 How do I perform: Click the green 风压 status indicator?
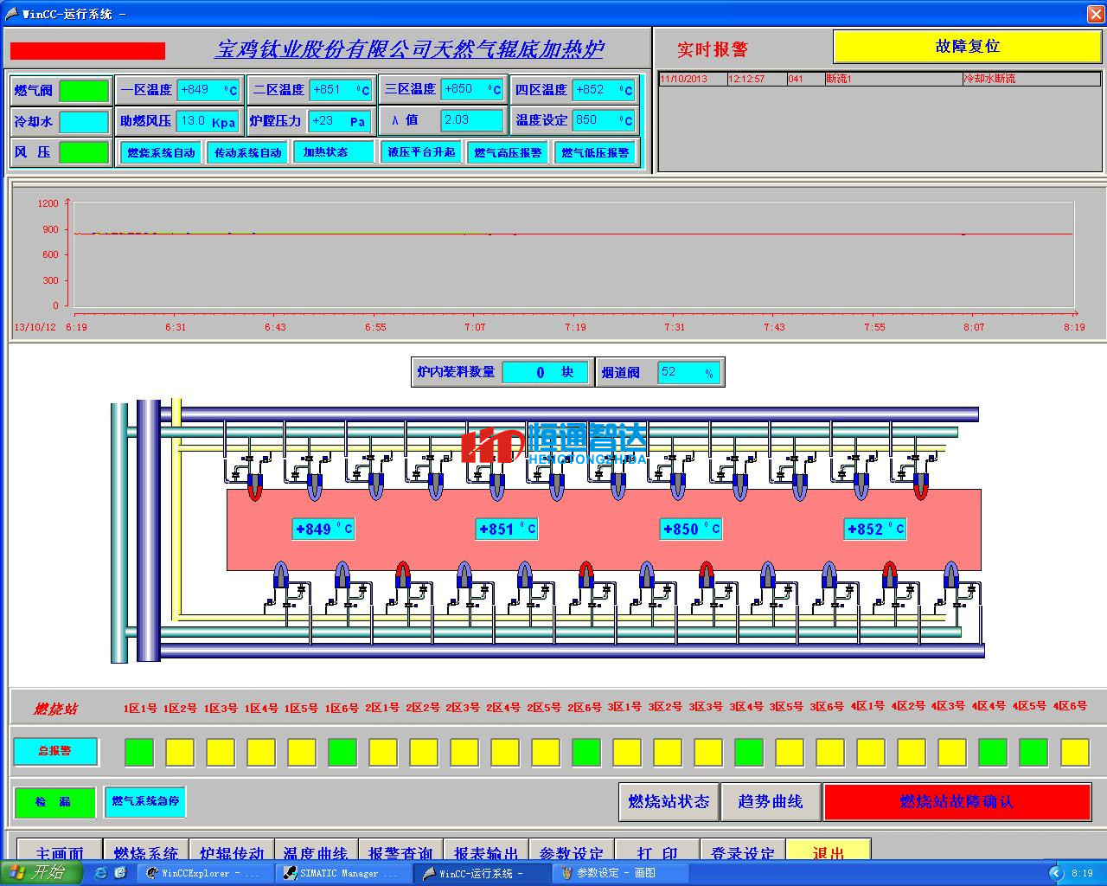(x=84, y=152)
